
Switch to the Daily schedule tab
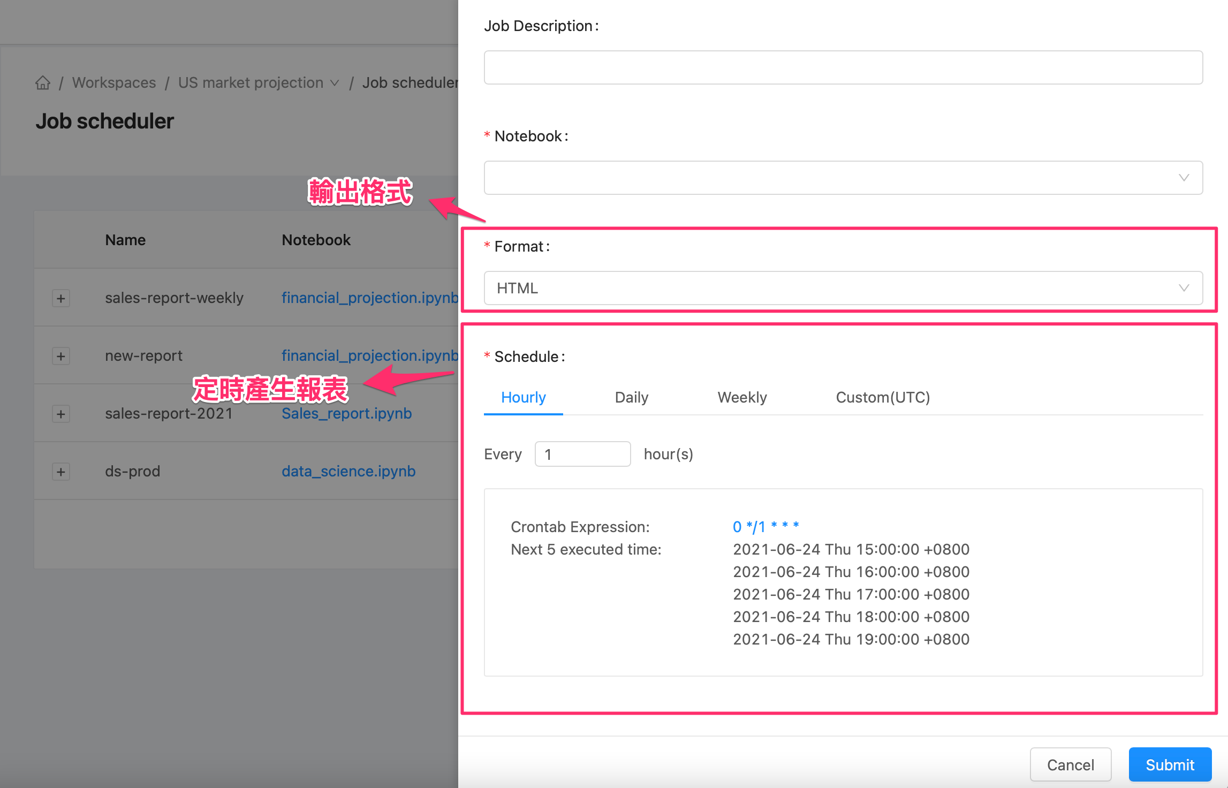tap(631, 397)
